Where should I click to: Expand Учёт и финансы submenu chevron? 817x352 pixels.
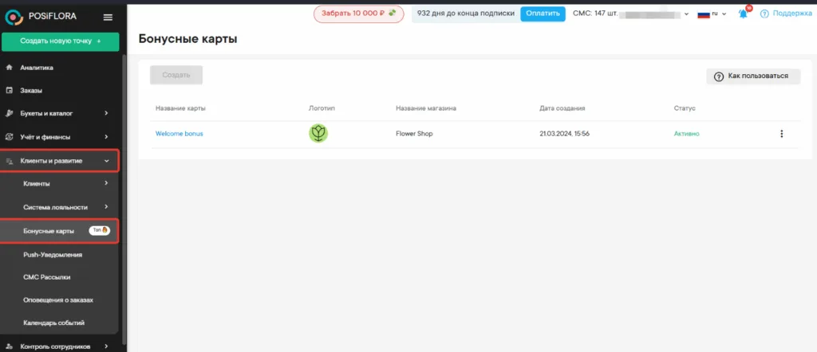click(x=106, y=137)
